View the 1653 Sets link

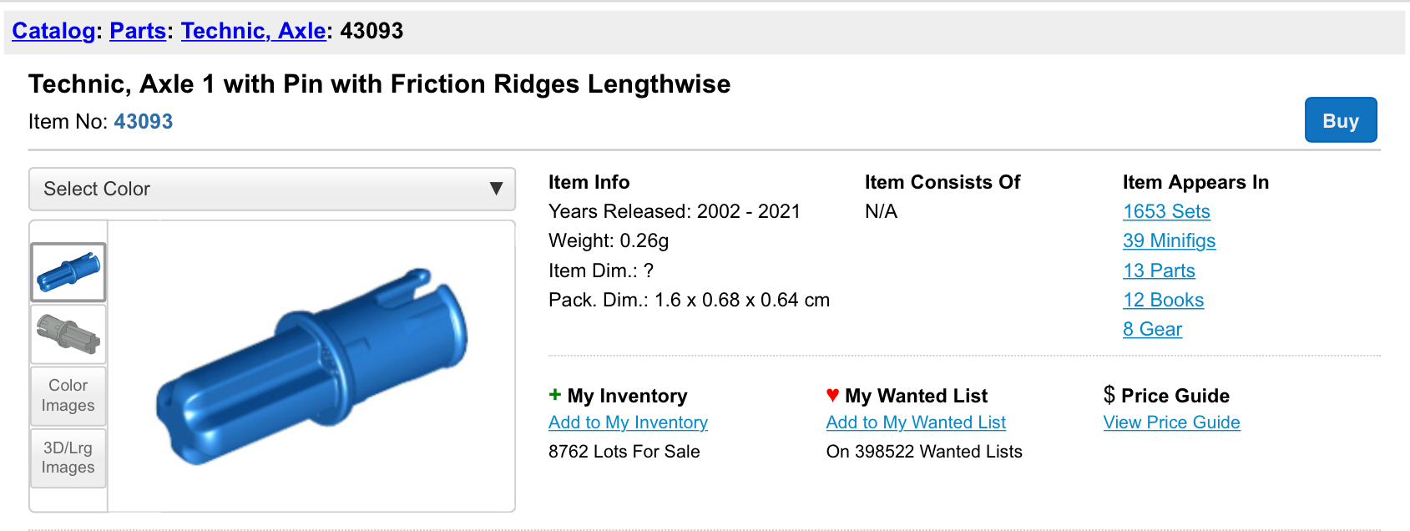click(1166, 211)
